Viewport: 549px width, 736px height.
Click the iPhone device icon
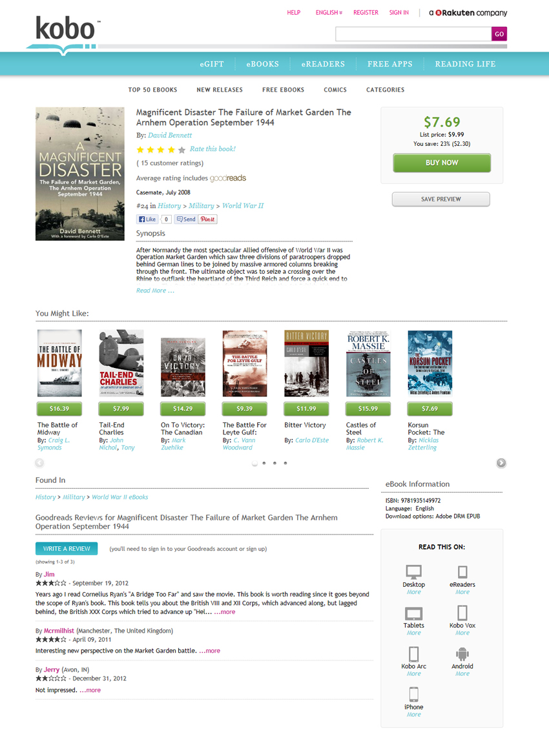click(x=413, y=695)
